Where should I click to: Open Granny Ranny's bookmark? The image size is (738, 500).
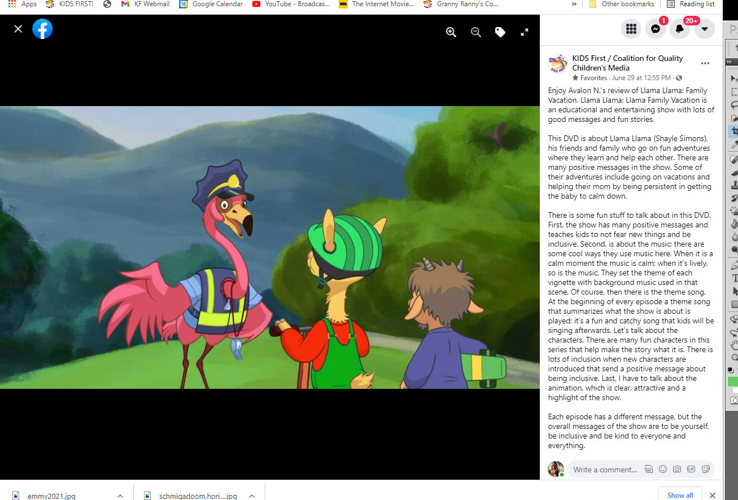pyautogui.click(x=461, y=4)
